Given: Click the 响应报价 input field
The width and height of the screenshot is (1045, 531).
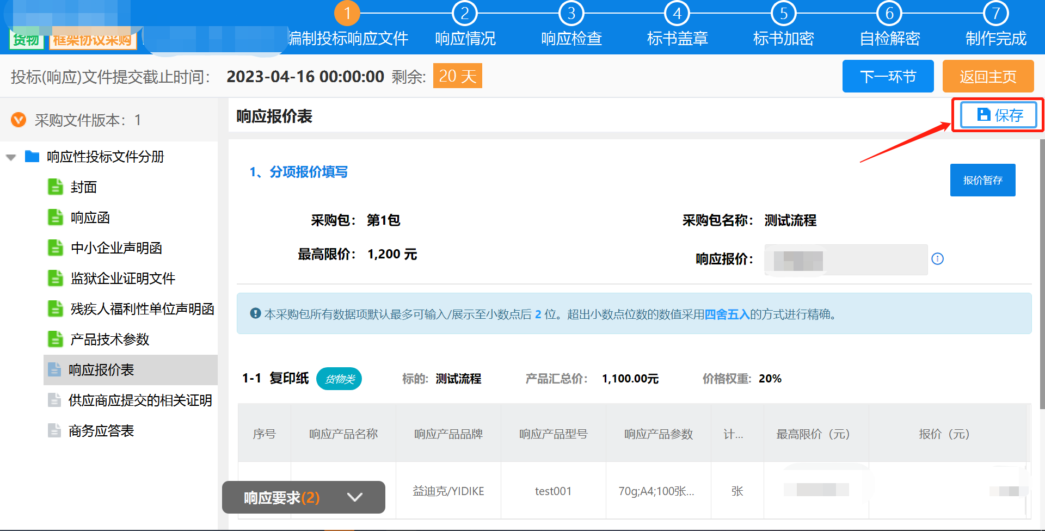Looking at the screenshot, I should pyautogui.click(x=846, y=260).
